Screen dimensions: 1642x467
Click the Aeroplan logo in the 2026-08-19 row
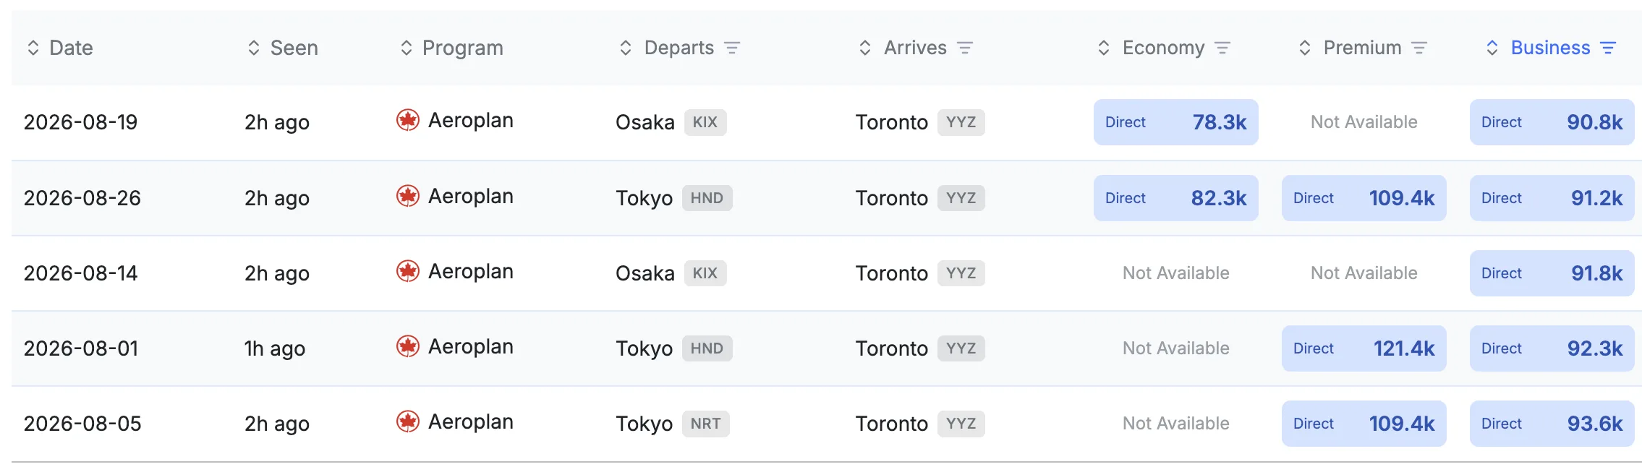[x=408, y=120]
